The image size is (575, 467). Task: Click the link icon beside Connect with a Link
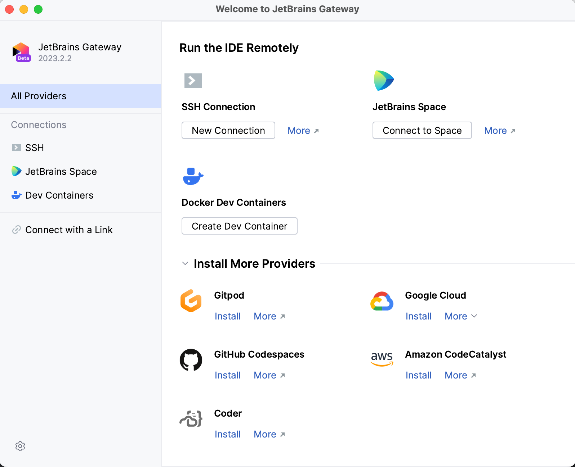[x=17, y=230]
